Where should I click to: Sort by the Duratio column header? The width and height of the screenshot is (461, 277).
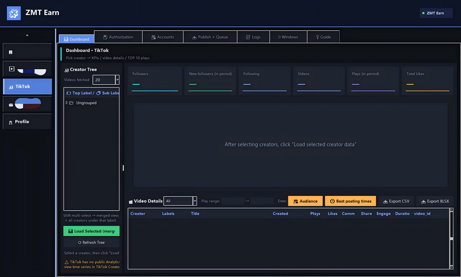tap(402, 214)
